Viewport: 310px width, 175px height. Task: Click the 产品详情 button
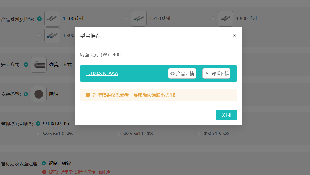tap(182, 73)
